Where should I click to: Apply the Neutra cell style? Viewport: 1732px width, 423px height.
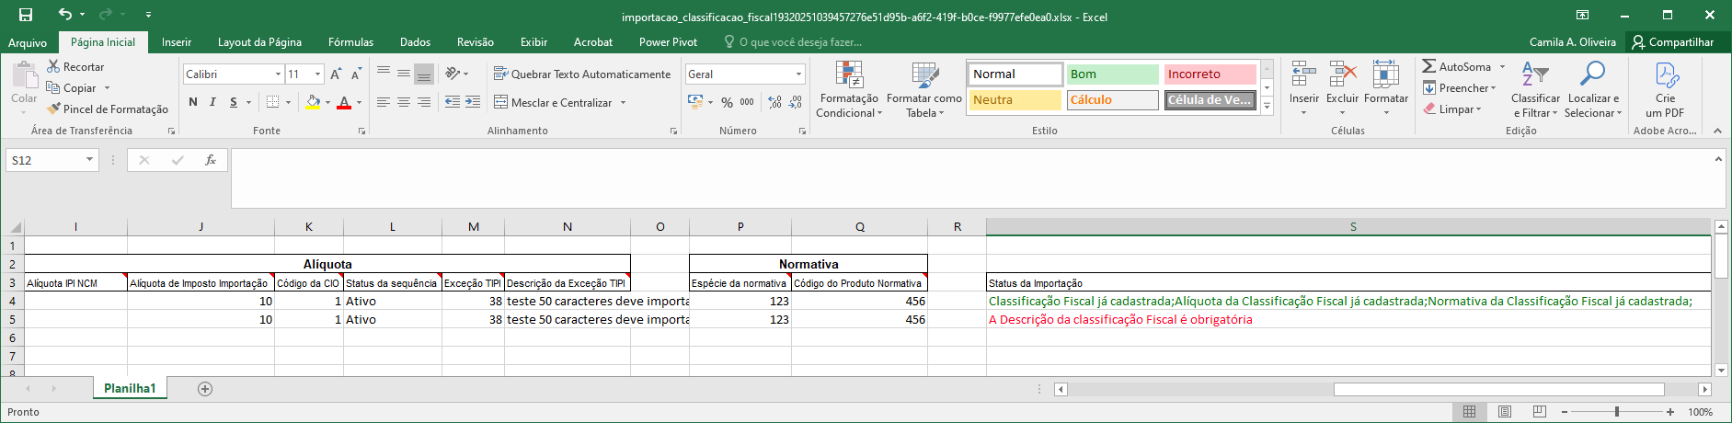1015,100
